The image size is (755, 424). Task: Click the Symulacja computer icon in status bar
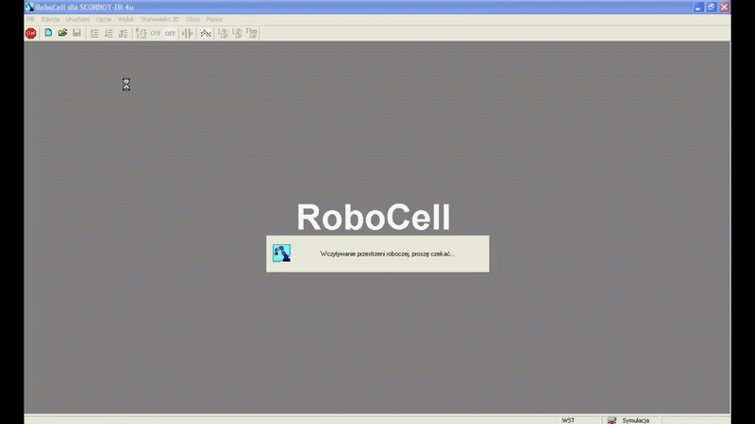[612, 420]
